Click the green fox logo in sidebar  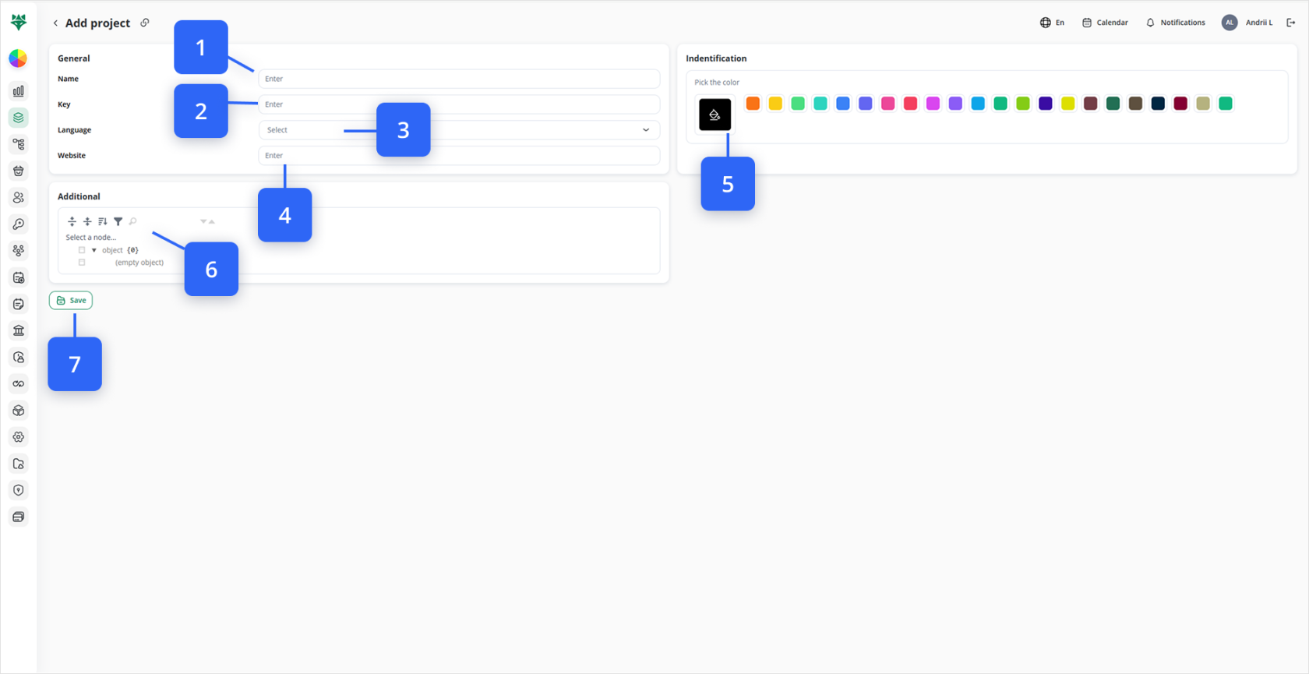(19, 22)
